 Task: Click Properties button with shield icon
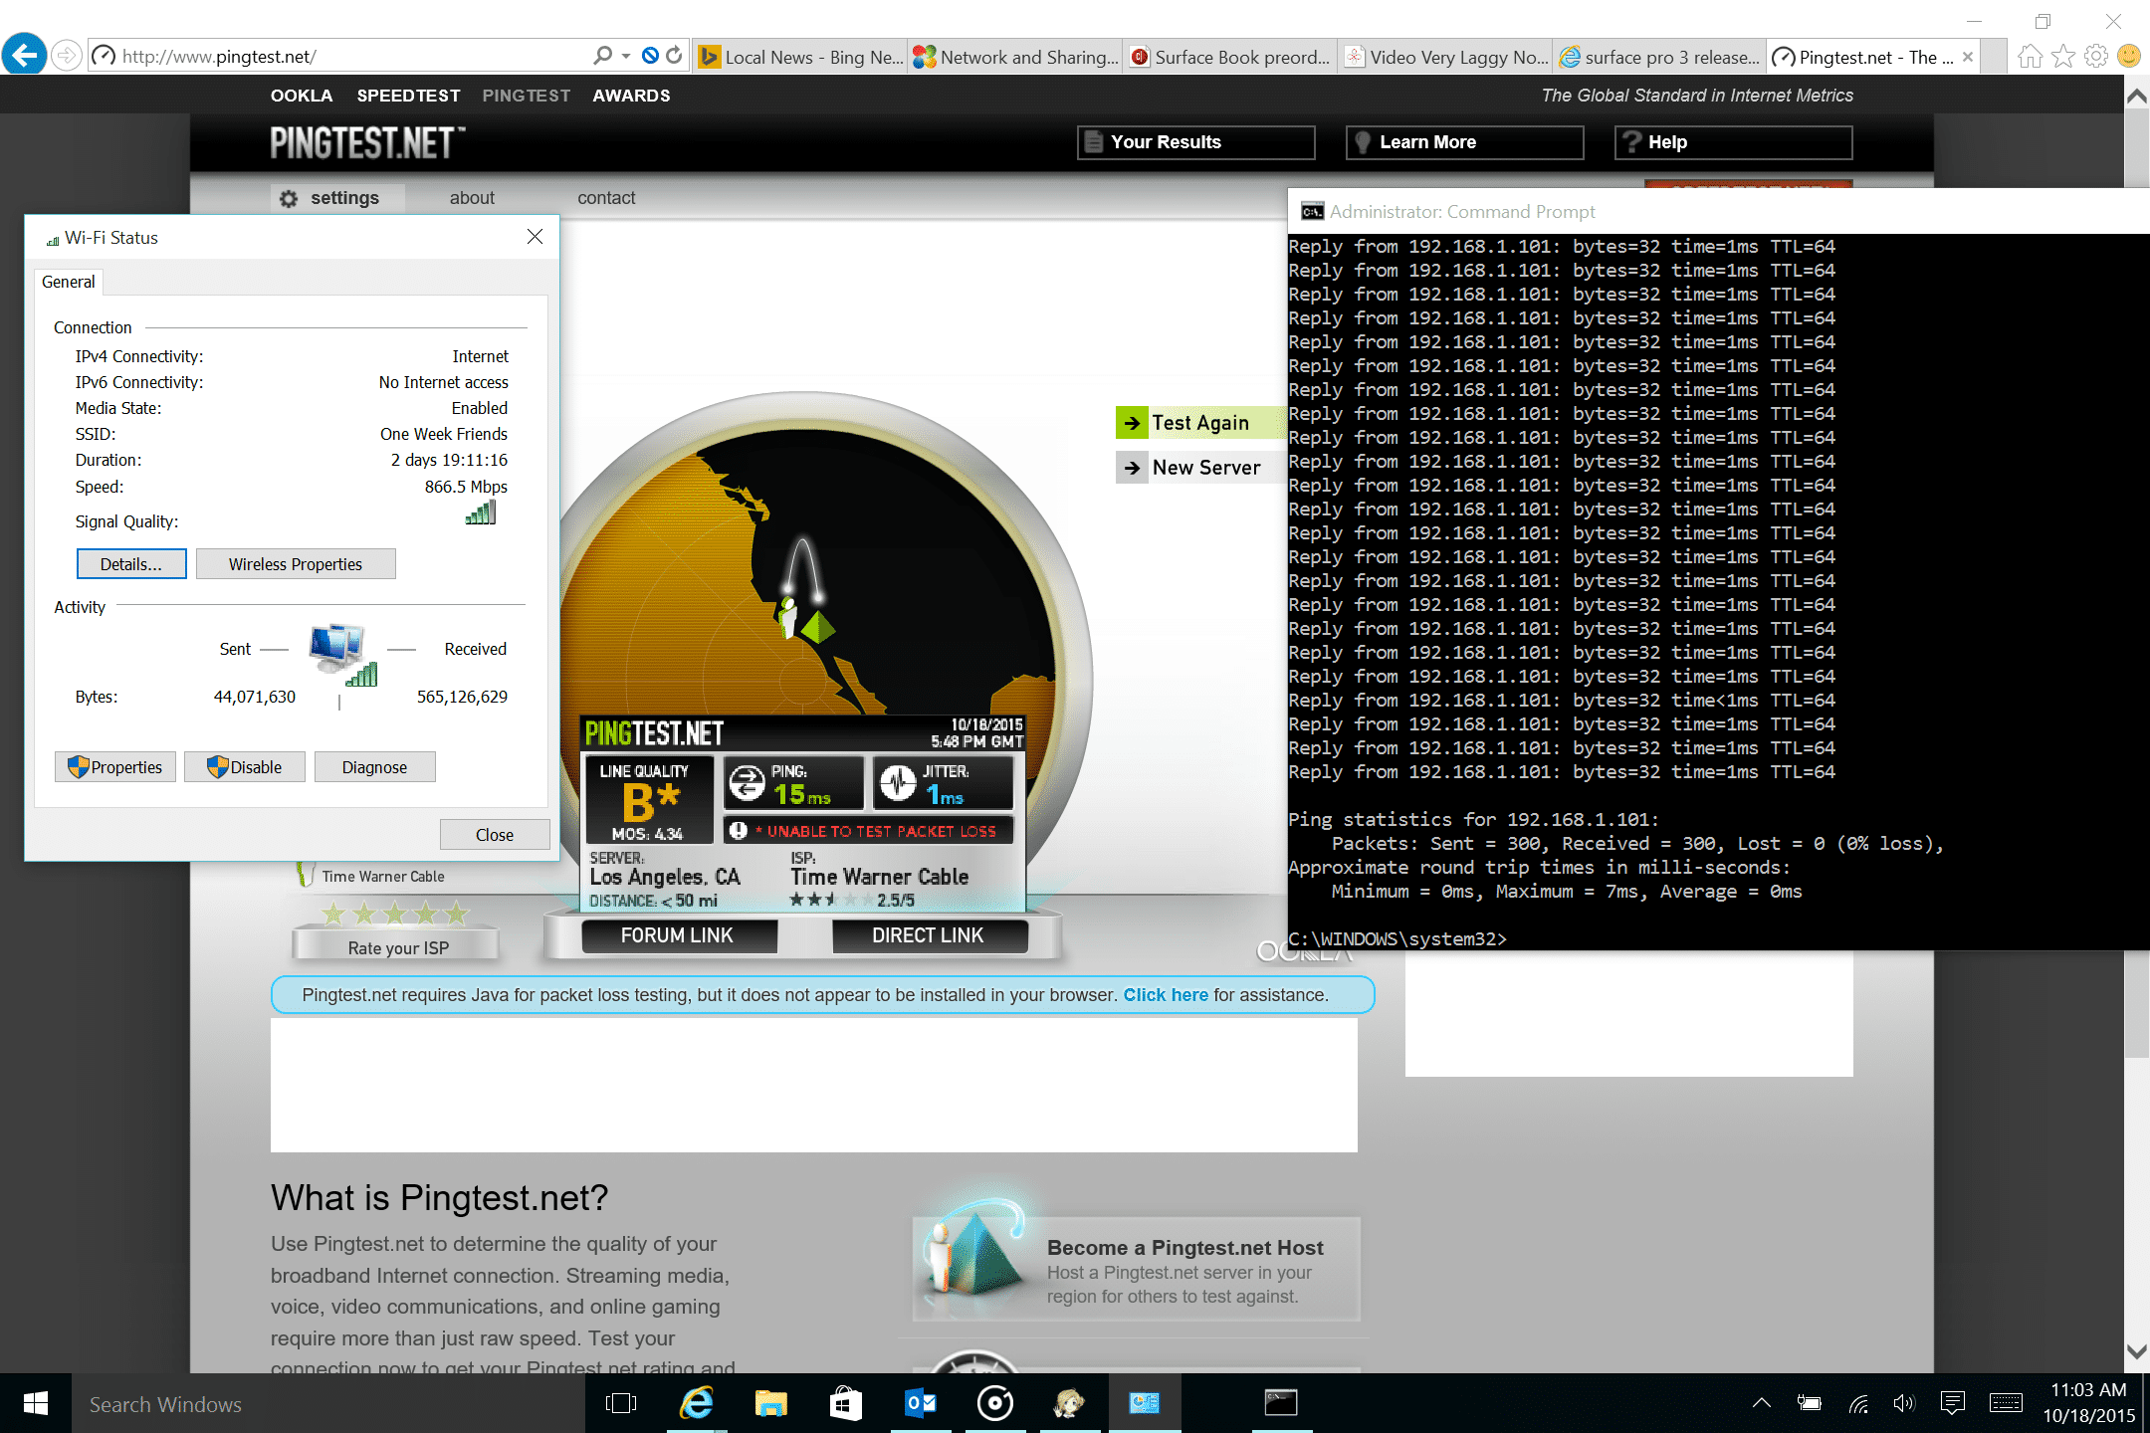(115, 767)
